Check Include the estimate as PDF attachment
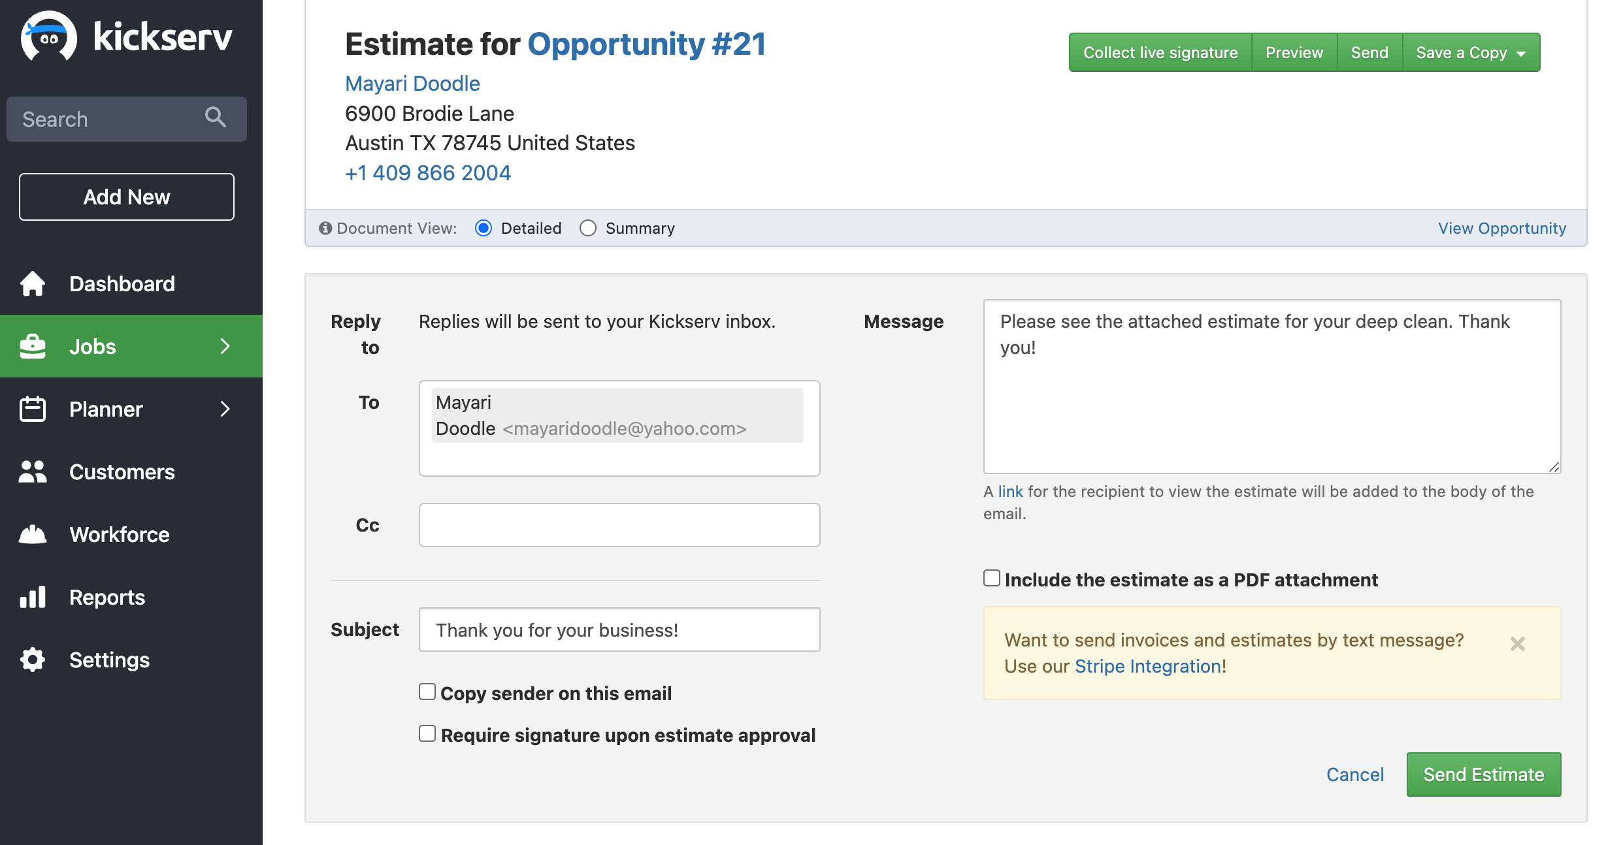 tap(992, 578)
